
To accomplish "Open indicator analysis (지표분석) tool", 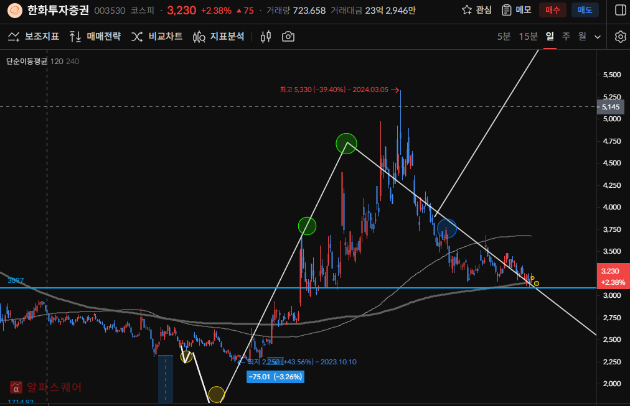I will click(x=218, y=37).
